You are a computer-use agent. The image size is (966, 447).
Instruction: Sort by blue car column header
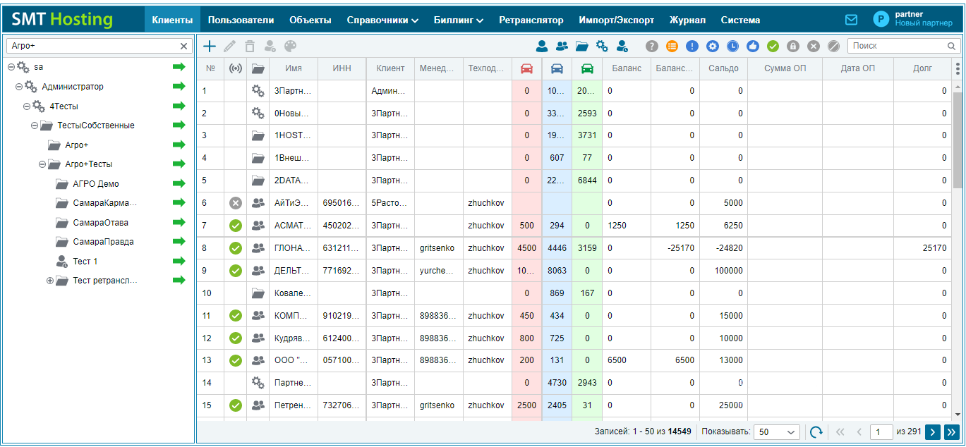pos(557,68)
